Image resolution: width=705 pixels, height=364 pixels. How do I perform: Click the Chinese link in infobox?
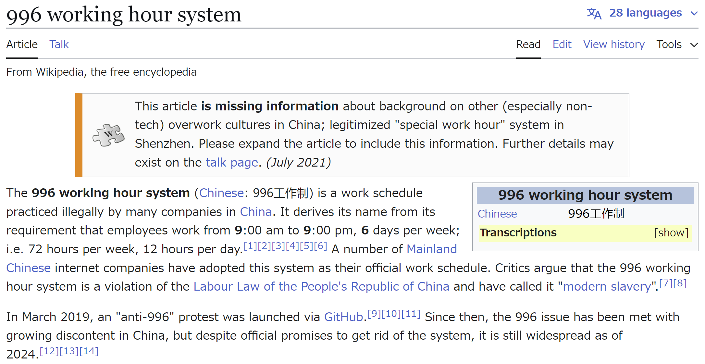pos(497,214)
